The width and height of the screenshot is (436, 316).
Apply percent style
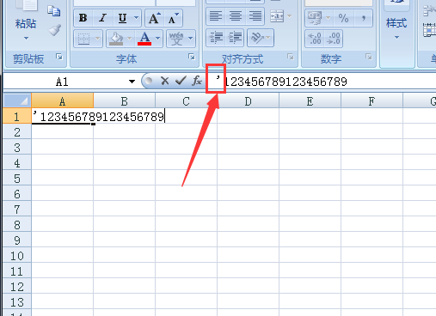343,18
